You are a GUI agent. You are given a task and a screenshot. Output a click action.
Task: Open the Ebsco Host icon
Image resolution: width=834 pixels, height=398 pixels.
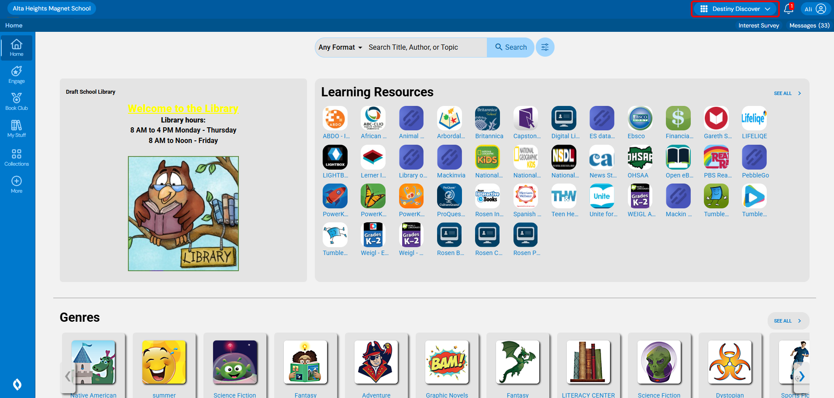click(640, 118)
